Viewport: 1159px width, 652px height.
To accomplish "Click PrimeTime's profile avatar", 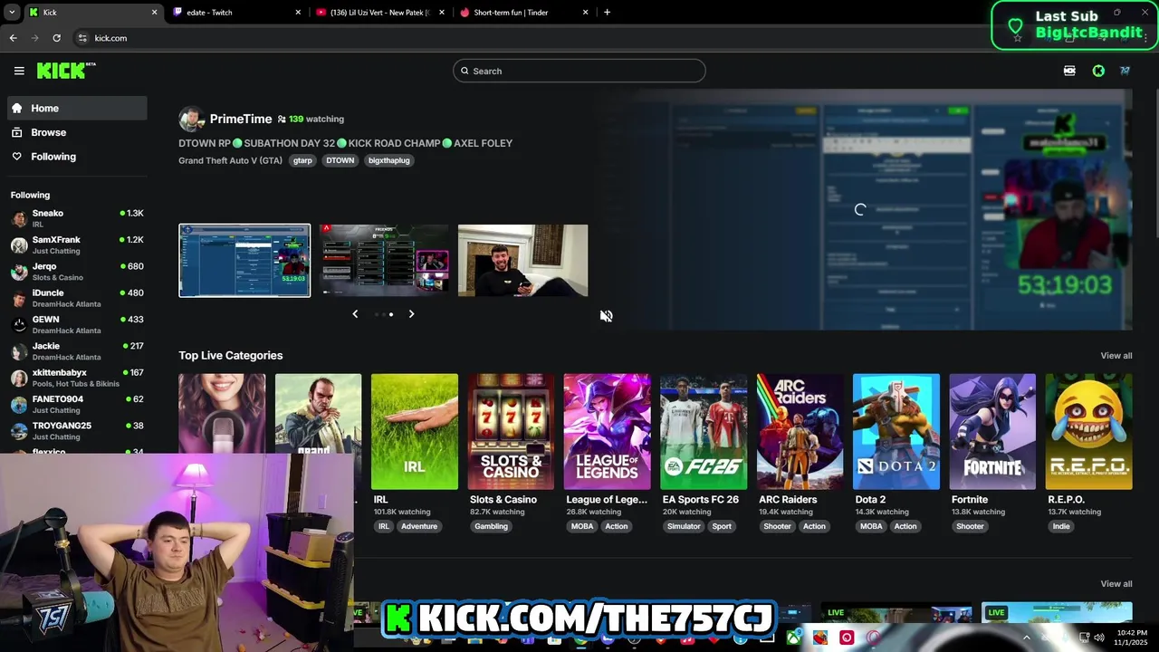I will click(x=191, y=119).
